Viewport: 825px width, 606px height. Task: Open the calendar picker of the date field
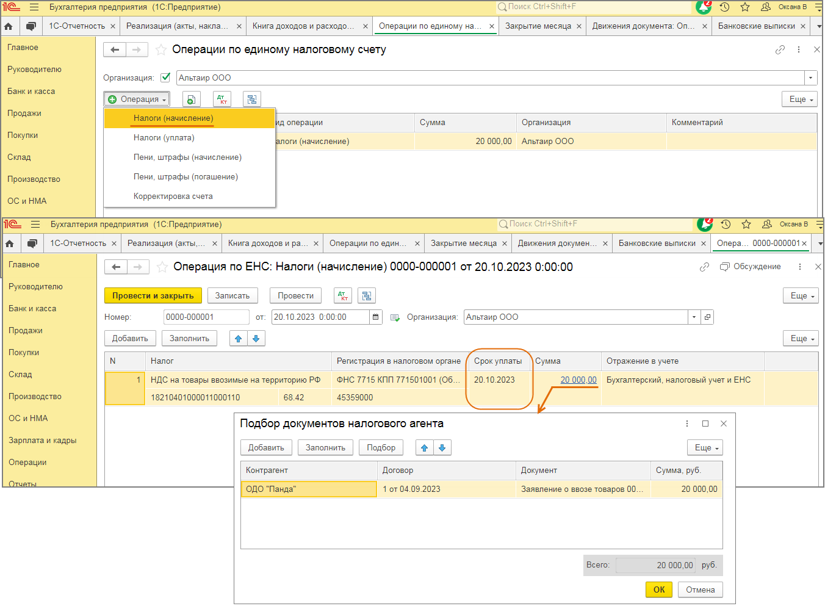pyautogui.click(x=376, y=317)
